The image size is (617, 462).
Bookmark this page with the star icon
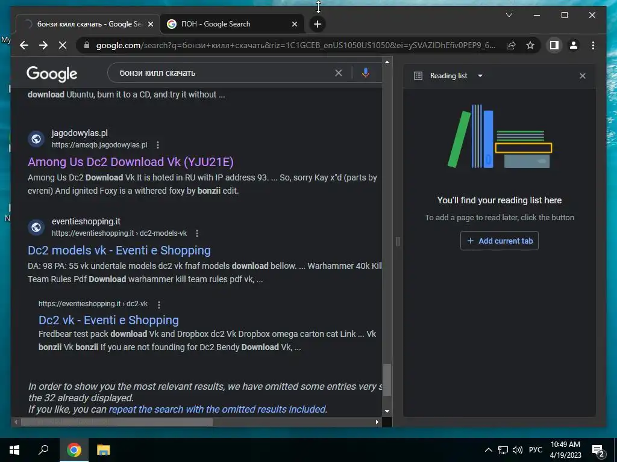(x=530, y=46)
